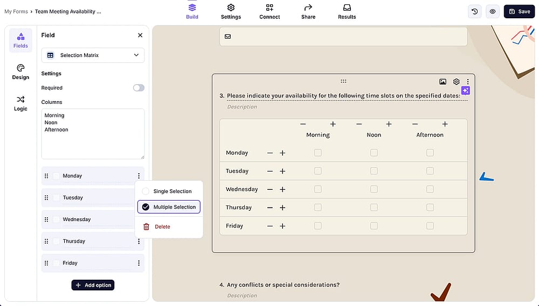Add column after Morning with plus

pos(333,124)
